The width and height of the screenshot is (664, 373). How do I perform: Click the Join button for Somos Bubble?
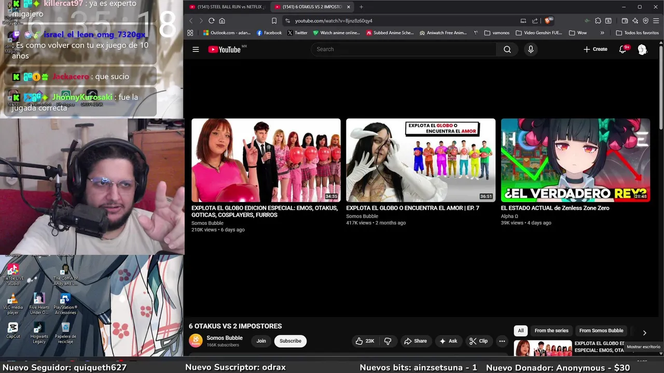coord(261,341)
